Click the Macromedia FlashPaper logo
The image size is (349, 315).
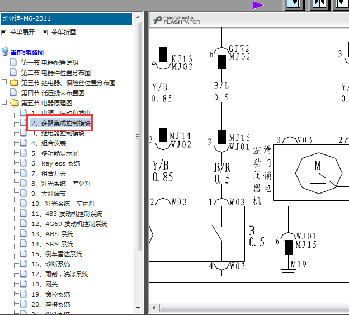point(177,20)
